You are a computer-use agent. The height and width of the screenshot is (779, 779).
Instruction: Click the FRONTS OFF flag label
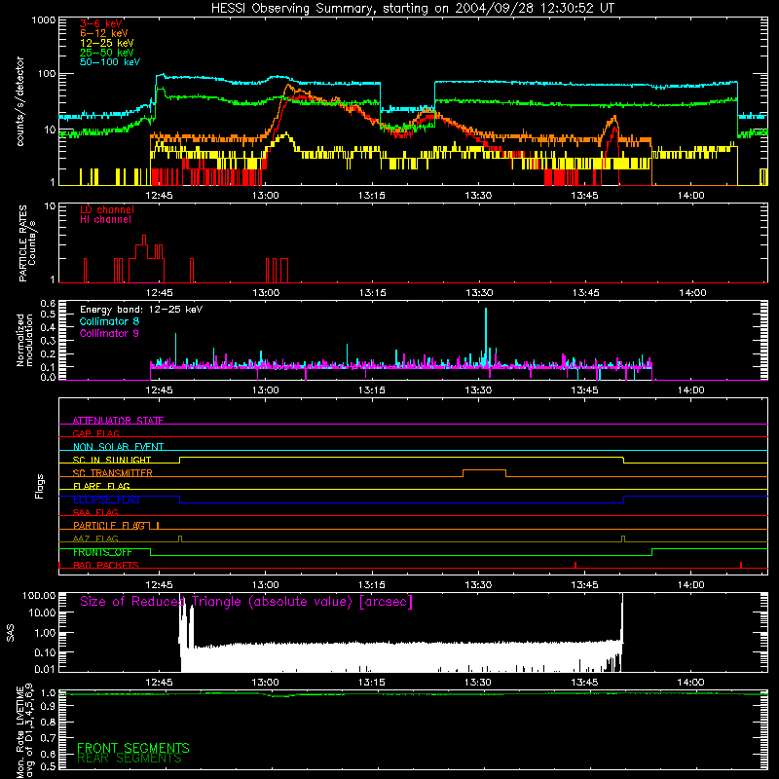coord(102,552)
